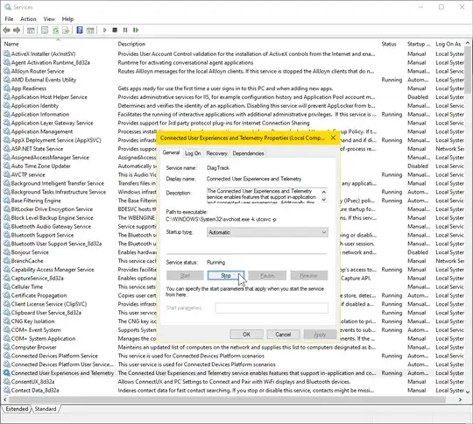The image size is (473, 424).
Task: Open the Startup type combo box
Action: pos(267,232)
